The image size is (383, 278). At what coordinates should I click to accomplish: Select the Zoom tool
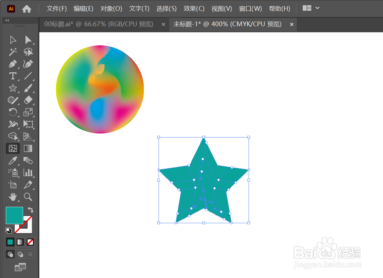(x=28, y=197)
